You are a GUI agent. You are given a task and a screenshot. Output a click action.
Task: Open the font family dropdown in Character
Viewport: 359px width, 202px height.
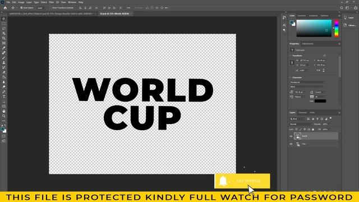(307, 82)
